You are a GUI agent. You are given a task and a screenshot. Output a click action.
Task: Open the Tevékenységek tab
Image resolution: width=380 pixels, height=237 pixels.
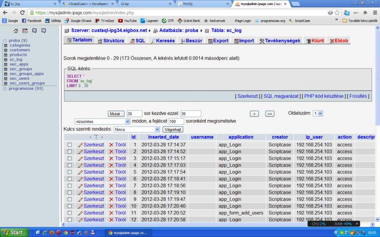point(280,41)
